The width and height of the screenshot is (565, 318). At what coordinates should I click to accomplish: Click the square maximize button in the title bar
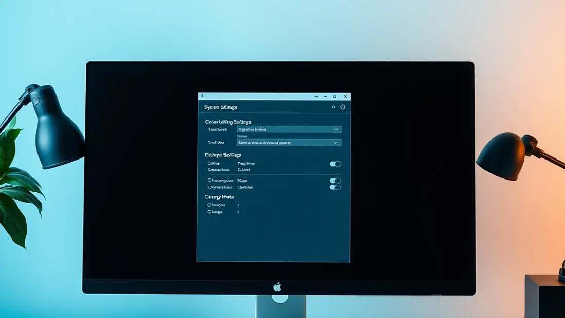coord(335,96)
